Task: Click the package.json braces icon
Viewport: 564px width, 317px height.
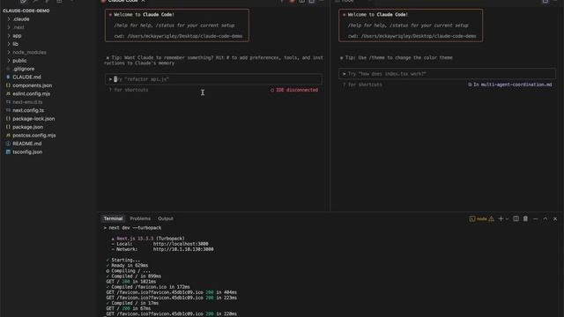Action: [8, 127]
